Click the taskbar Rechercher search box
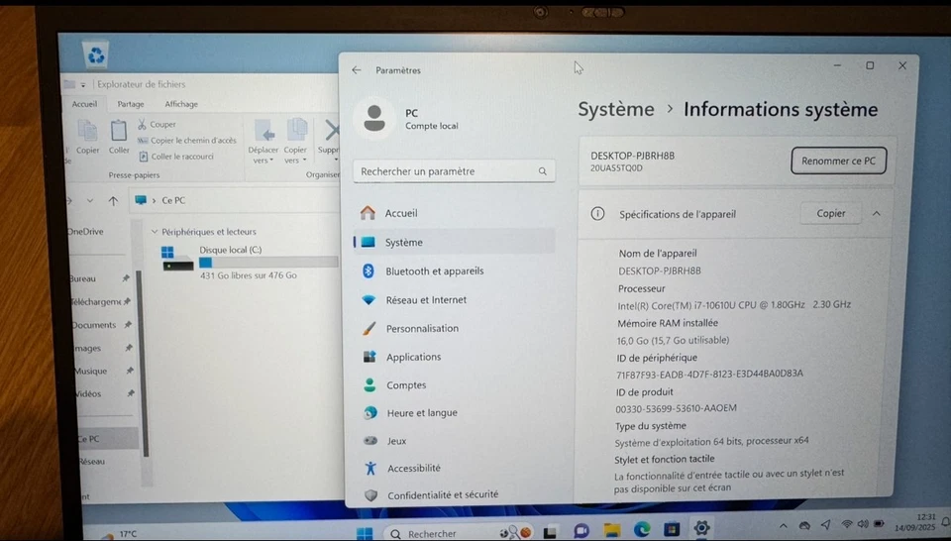Image resolution: width=951 pixels, height=541 pixels. click(x=458, y=533)
